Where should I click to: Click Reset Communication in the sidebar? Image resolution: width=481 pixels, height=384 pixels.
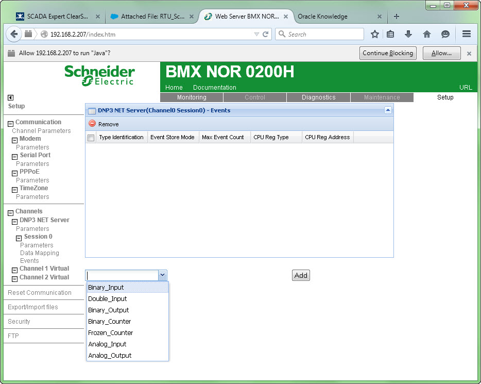coord(40,293)
